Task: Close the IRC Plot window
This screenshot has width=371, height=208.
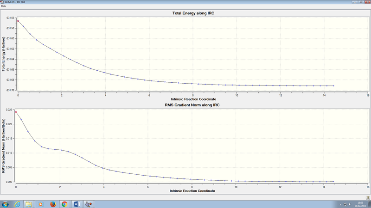Action: 367,2
